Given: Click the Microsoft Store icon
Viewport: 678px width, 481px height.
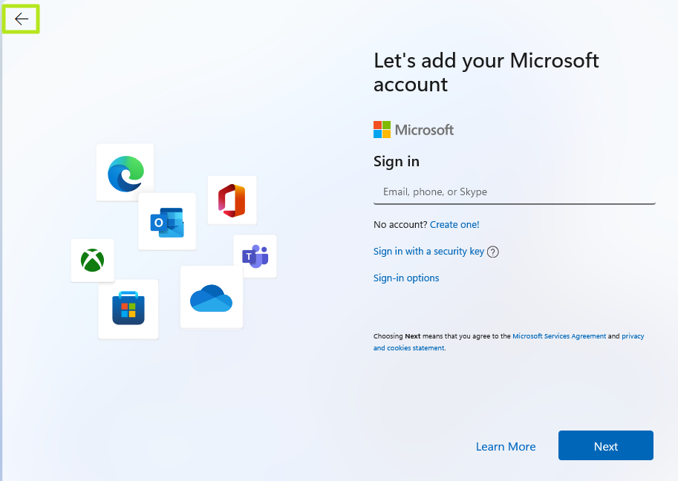Looking at the screenshot, I should pos(128,308).
